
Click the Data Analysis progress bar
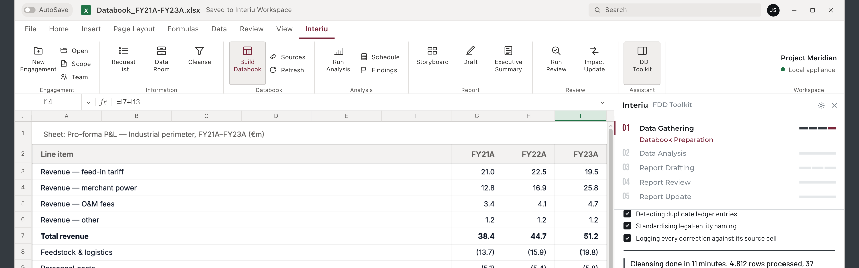click(x=817, y=153)
